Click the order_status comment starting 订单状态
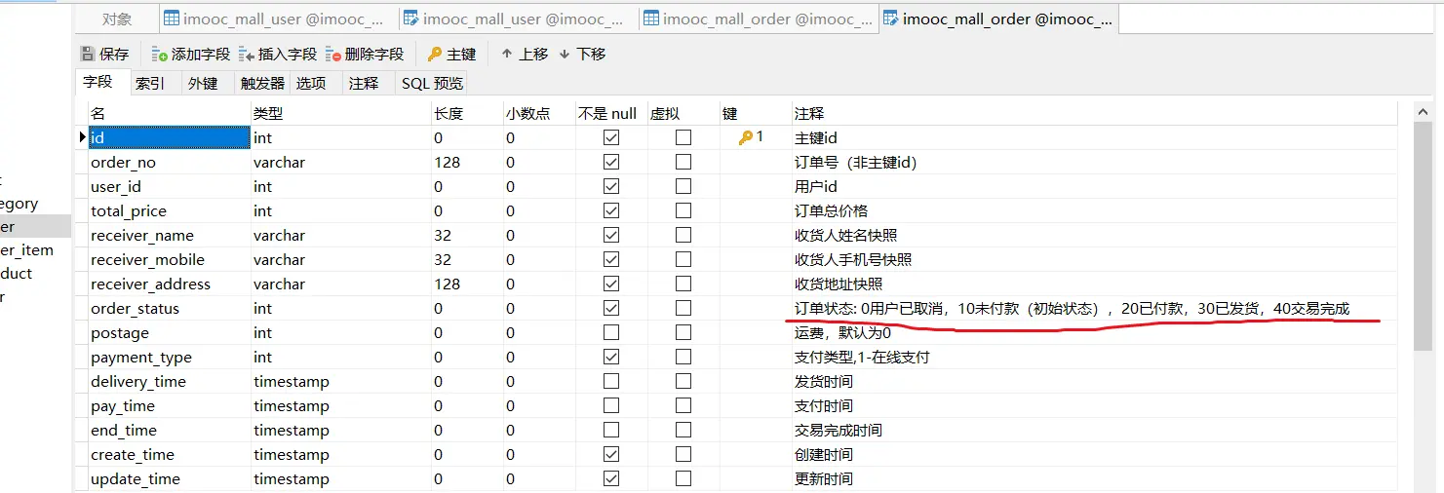The height and width of the screenshot is (493, 1444). click(1072, 309)
